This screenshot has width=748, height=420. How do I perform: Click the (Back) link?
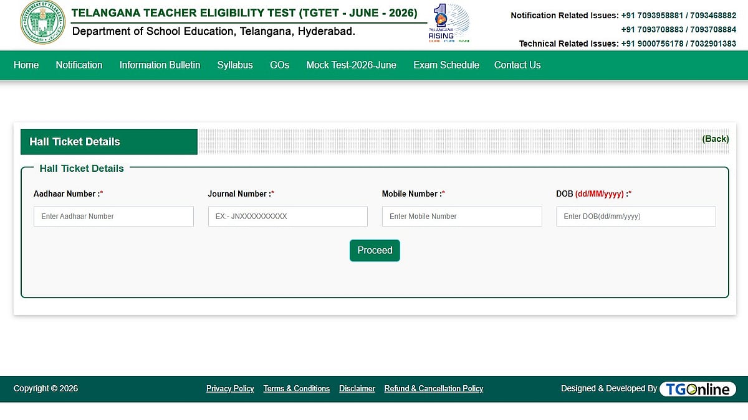click(716, 139)
